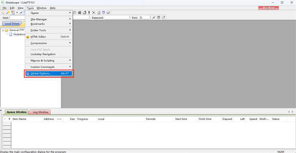Expand the Queue submenu
This screenshot has width=296, height=153.
point(49,13)
